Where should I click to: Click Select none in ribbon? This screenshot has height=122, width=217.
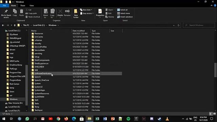(123, 14)
